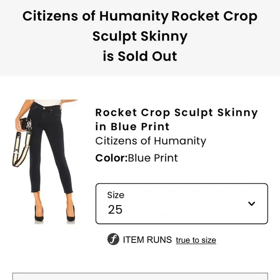
Task: Click the "ITEM RUNS" text
Action: tap(147, 239)
